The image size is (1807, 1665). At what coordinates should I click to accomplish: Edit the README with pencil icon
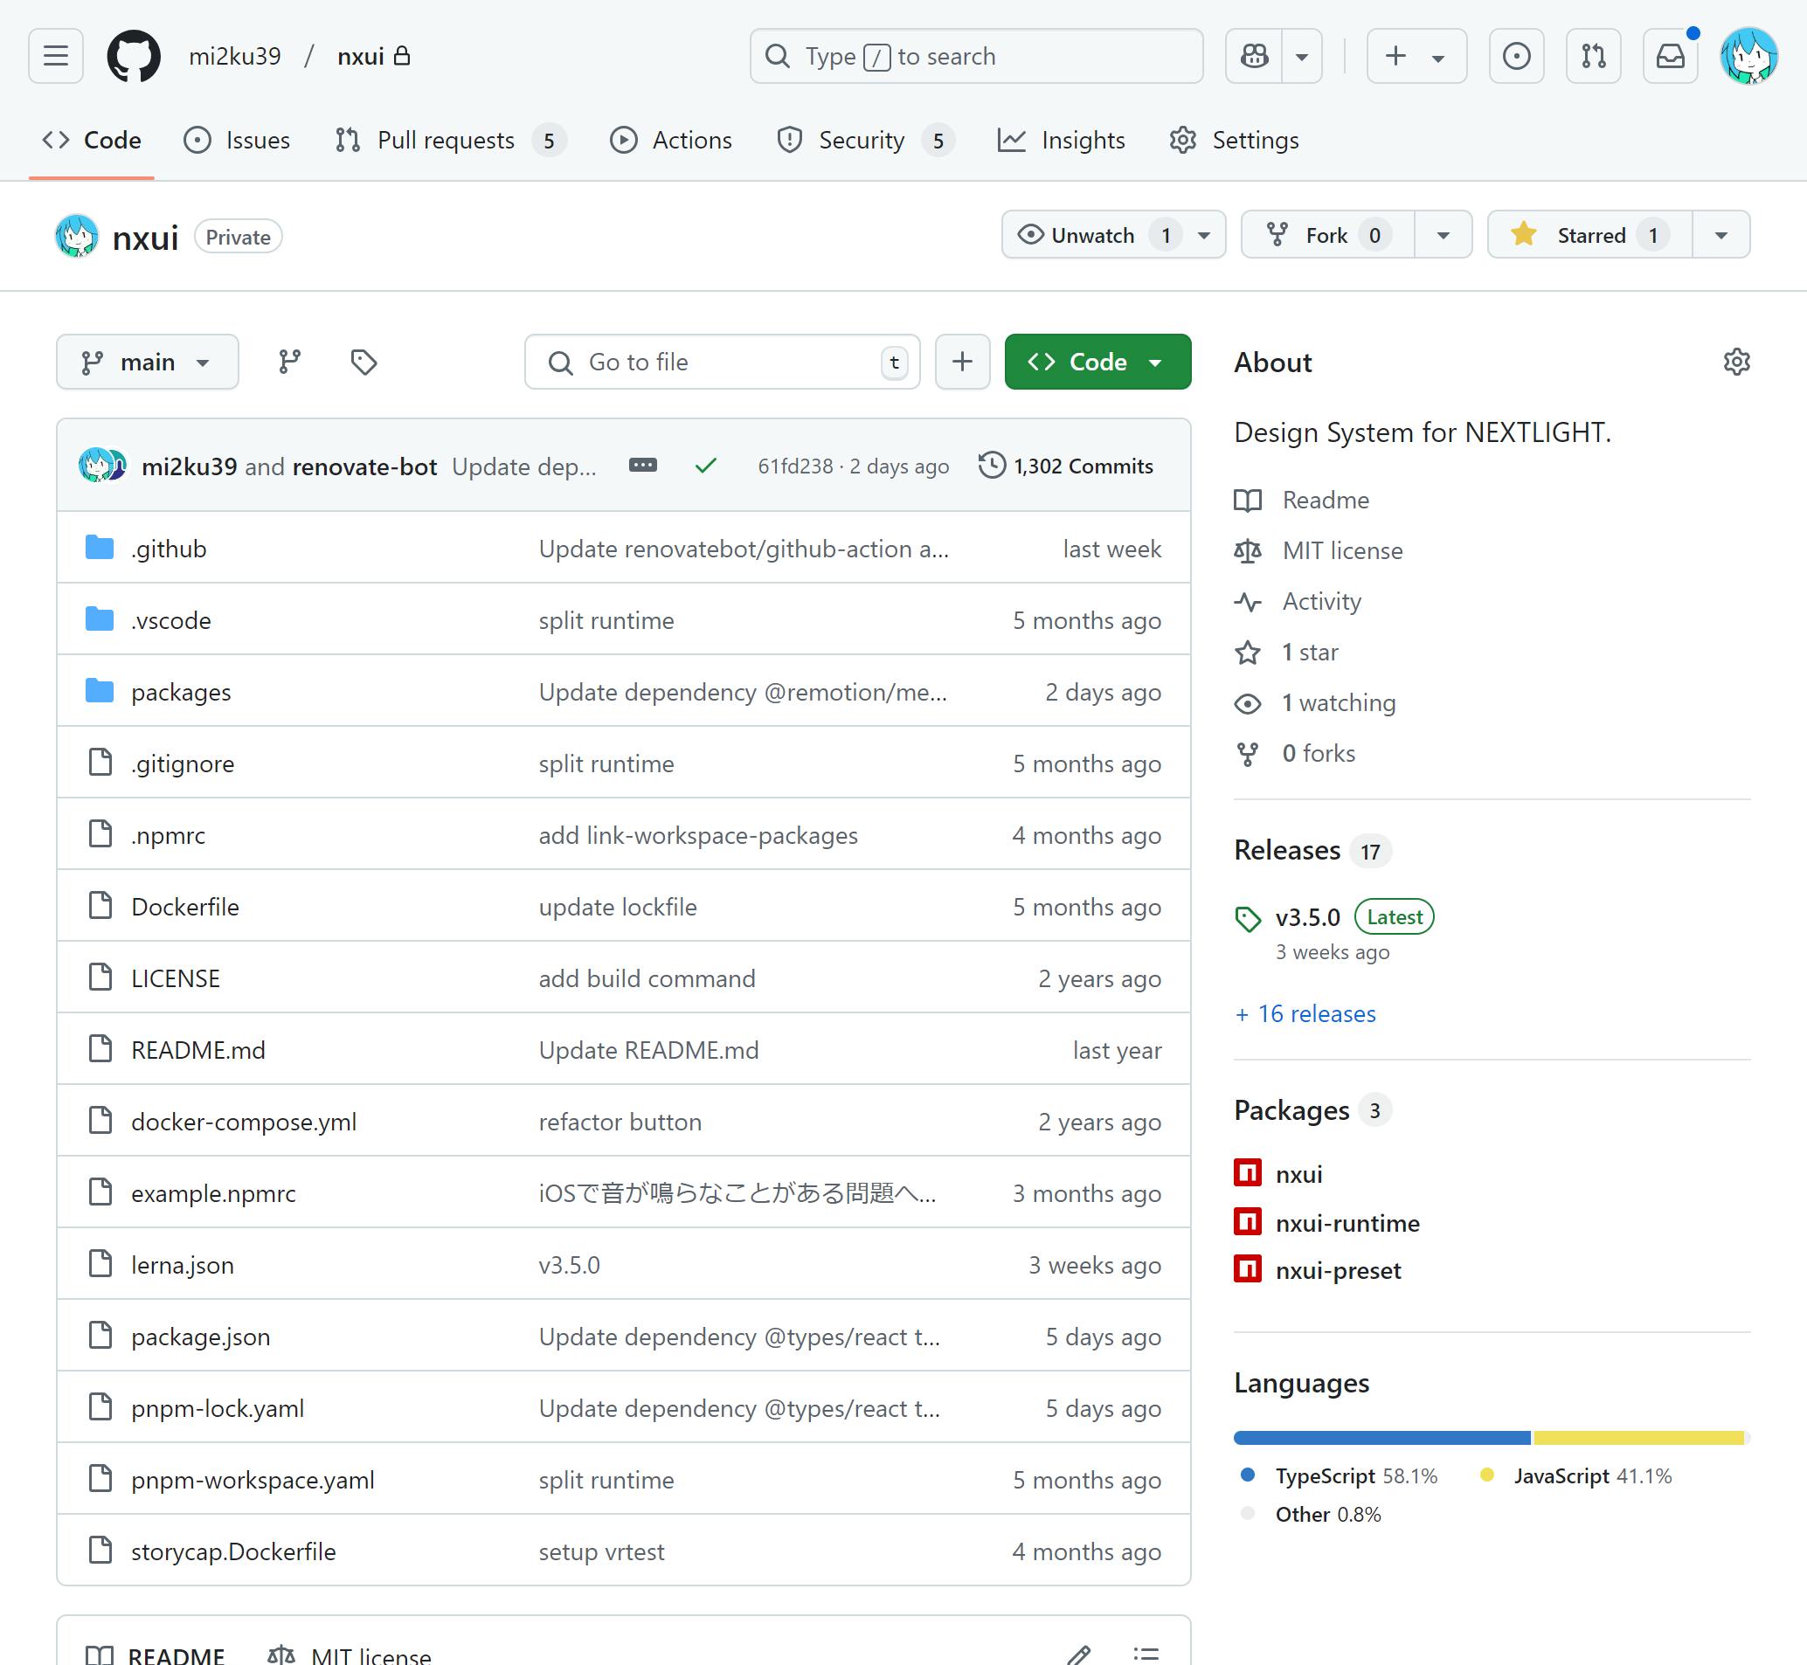(1079, 1655)
